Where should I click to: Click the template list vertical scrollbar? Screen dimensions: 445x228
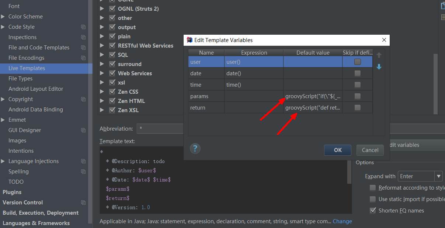[435, 84]
